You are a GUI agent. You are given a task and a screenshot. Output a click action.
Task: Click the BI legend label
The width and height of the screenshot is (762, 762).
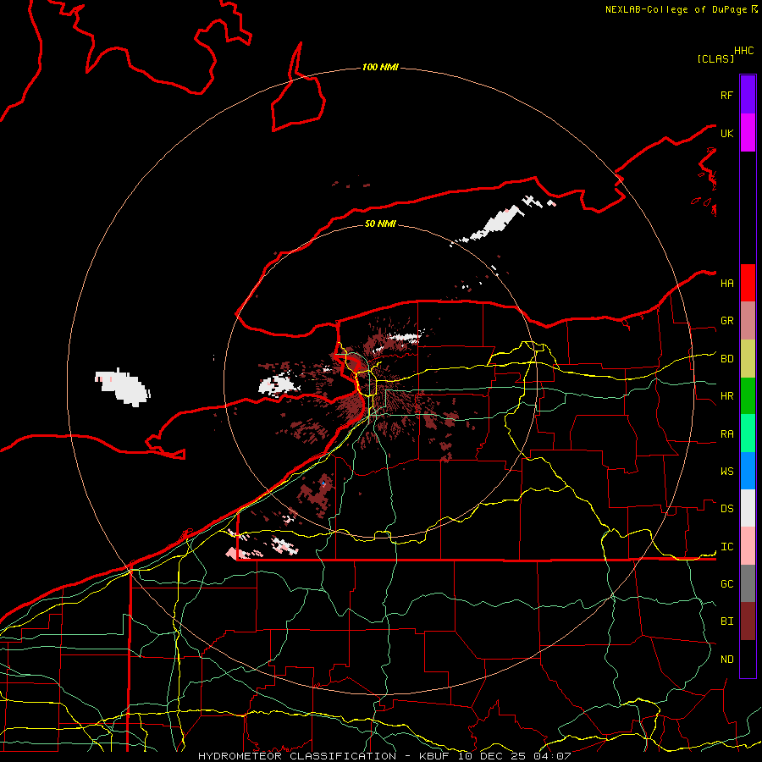coord(726,621)
